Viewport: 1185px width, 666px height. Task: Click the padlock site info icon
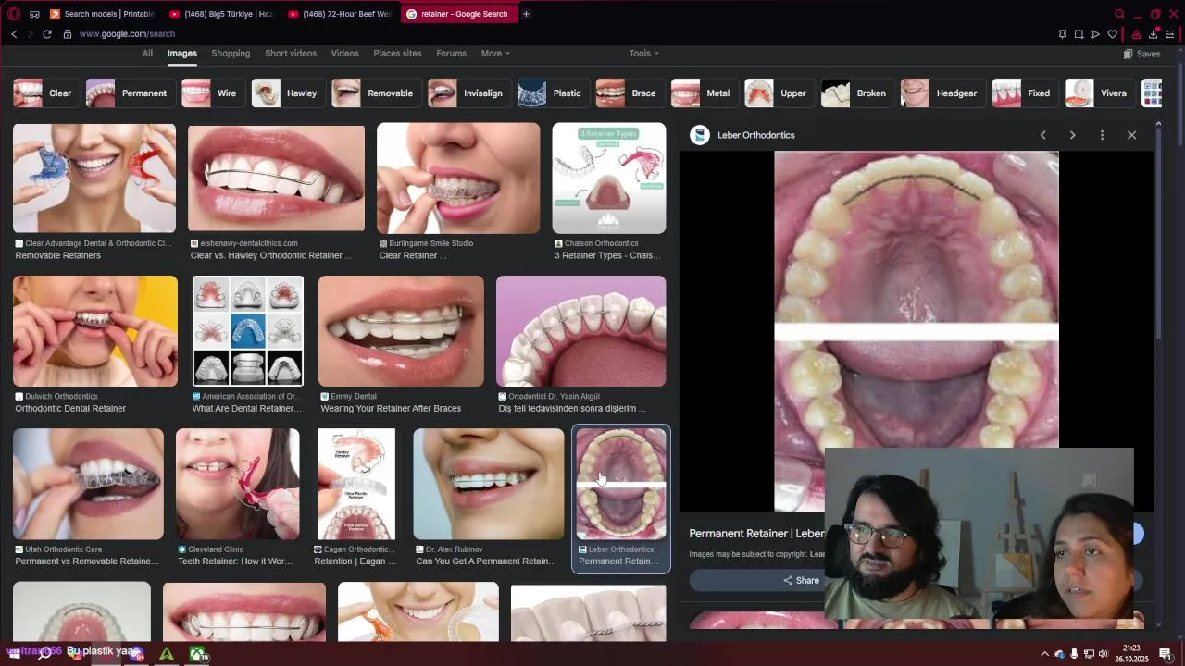tap(67, 34)
